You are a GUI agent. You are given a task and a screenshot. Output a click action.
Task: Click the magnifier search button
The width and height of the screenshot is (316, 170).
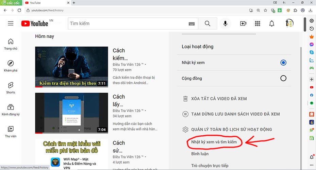coord(207,23)
